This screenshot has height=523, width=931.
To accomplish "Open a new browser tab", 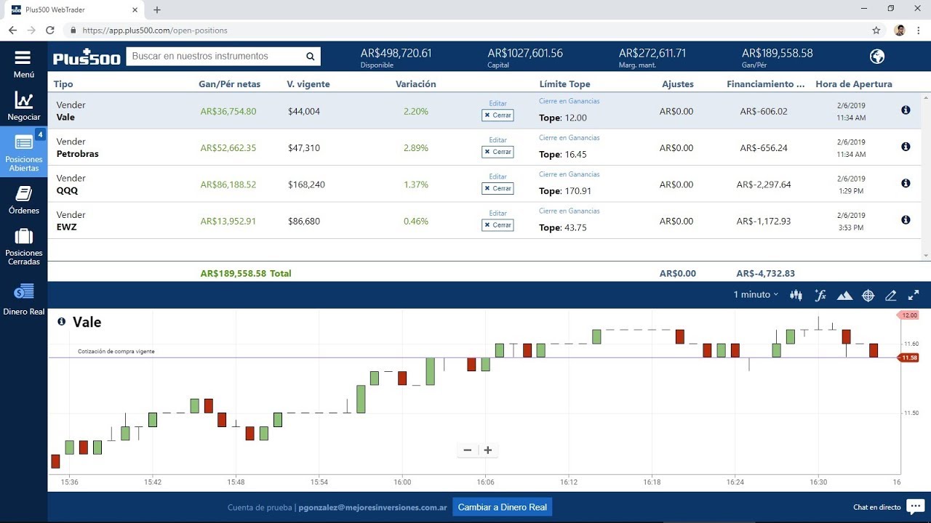I will 157,9.
